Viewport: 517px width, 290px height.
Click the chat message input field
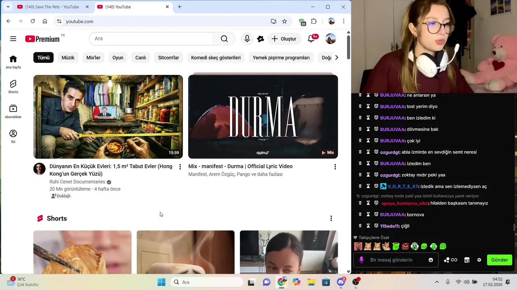(396, 260)
